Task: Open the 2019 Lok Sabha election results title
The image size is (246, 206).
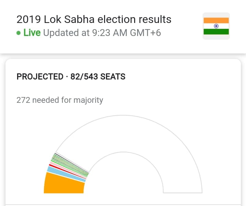Action: (94, 20)
